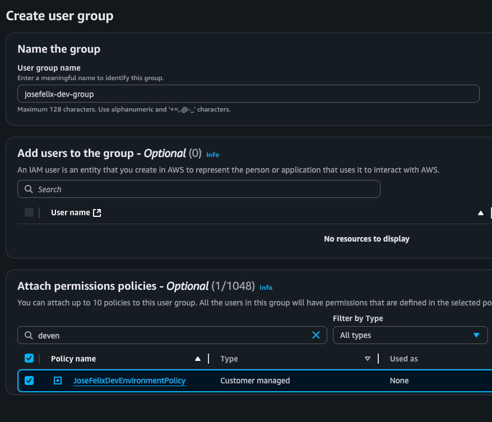Click policy search field containing deven

pos(172,335)
